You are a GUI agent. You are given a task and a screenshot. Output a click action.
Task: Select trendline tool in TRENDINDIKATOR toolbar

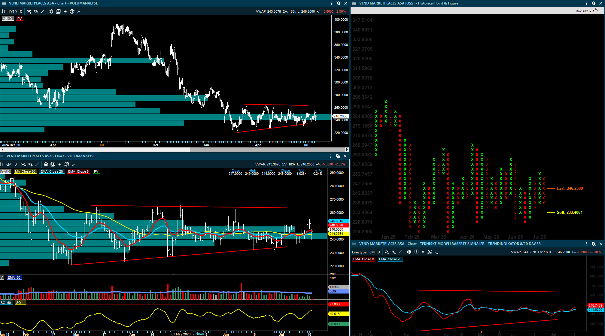pyautogui.click(x=400, y=252)
